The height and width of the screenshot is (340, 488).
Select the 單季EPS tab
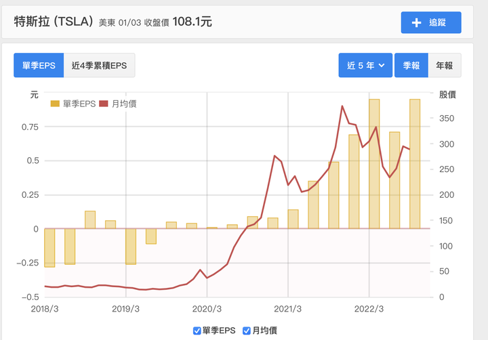click(39, 65)
